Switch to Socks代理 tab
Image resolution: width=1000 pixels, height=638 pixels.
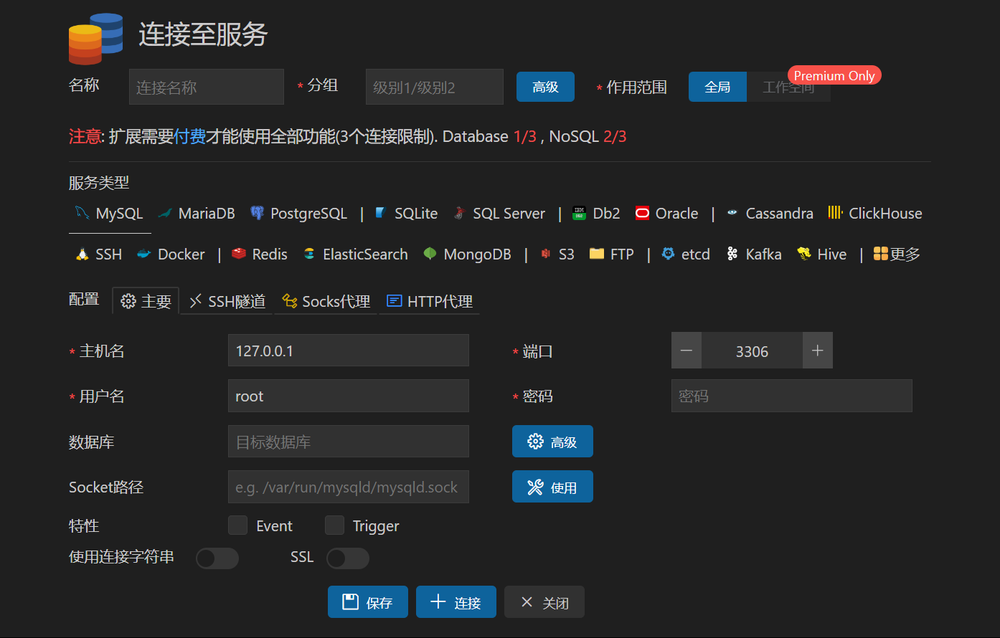[326, 301]
